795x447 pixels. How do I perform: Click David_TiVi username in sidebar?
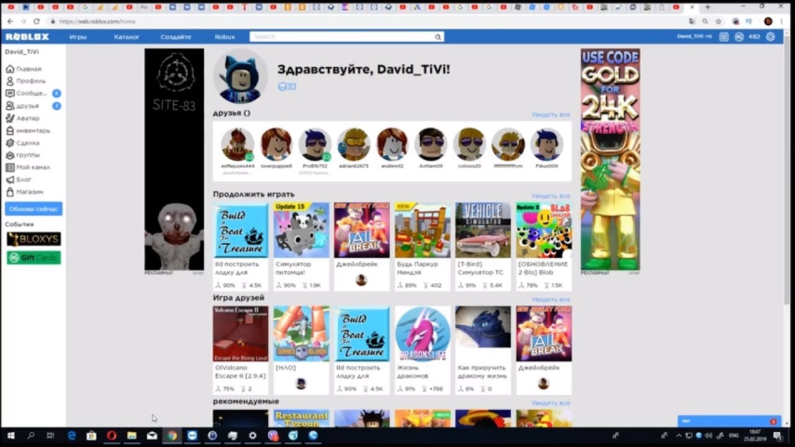click(22, 52)
